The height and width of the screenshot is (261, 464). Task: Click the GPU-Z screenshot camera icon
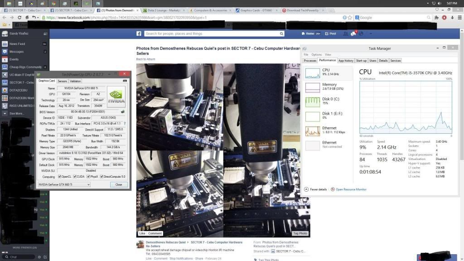[125, 81]
